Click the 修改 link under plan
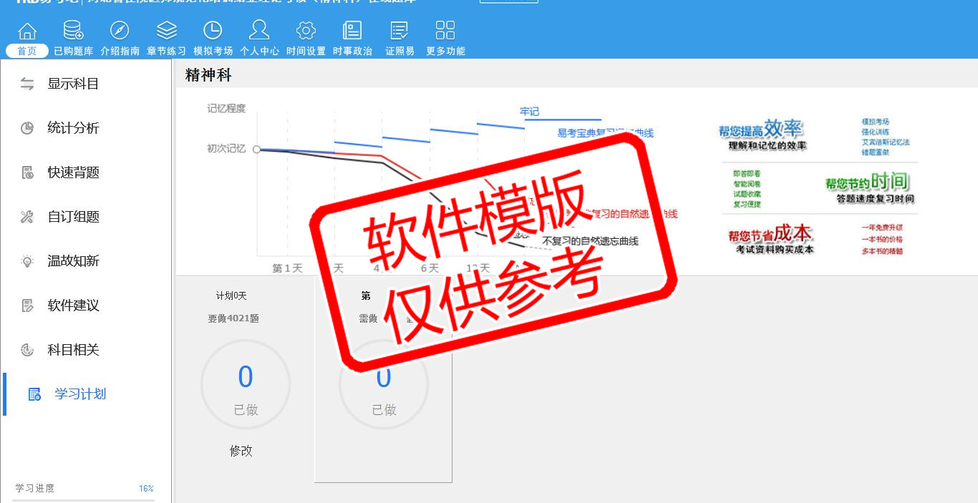This screenshot has height=503, width=978. click(241, 451)
